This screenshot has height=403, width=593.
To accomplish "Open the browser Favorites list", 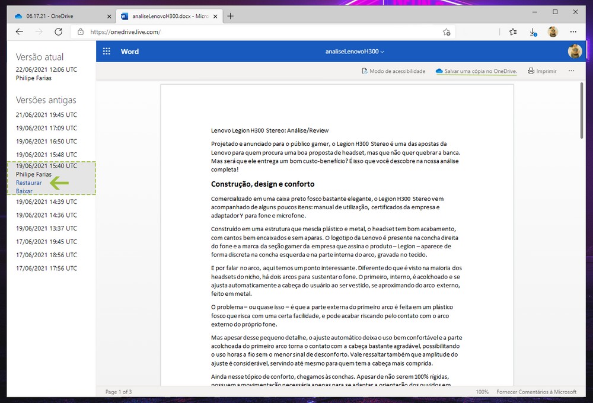I will pyautogui.click(x=513, y=32).
